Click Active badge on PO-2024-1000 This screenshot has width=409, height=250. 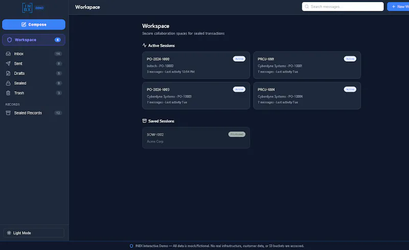point(239,59)
